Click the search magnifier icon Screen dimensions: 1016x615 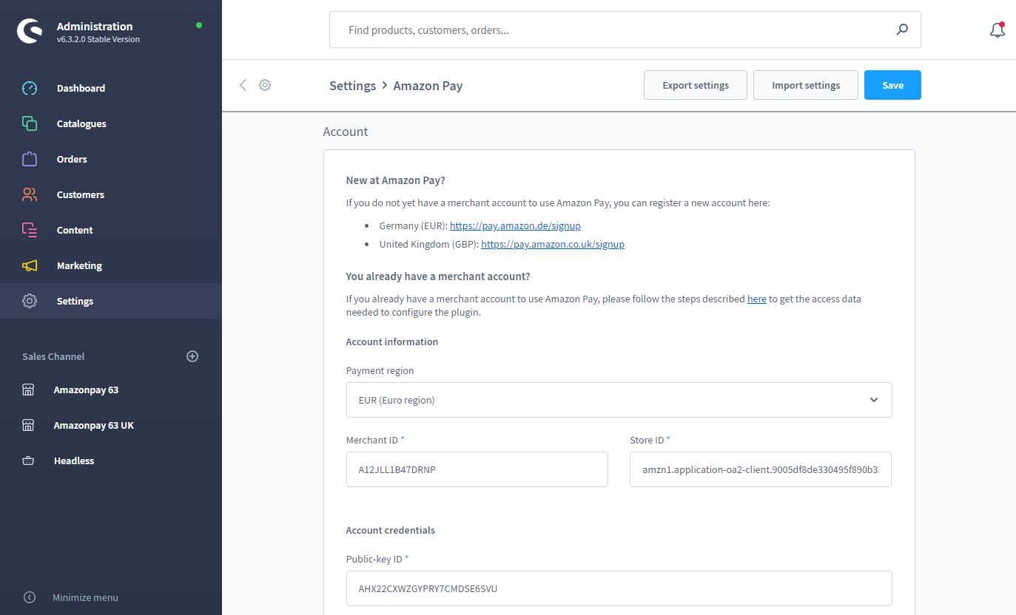902,30
